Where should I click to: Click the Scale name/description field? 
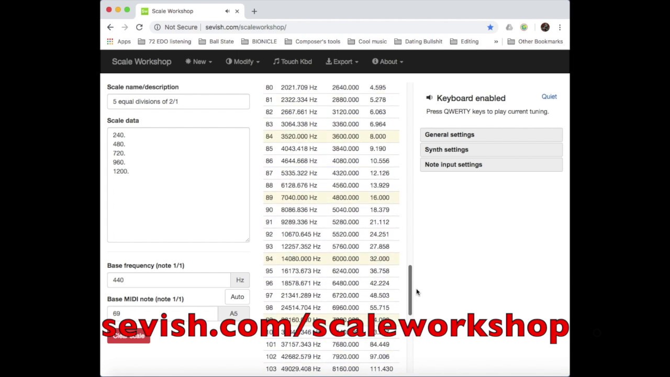178,102
